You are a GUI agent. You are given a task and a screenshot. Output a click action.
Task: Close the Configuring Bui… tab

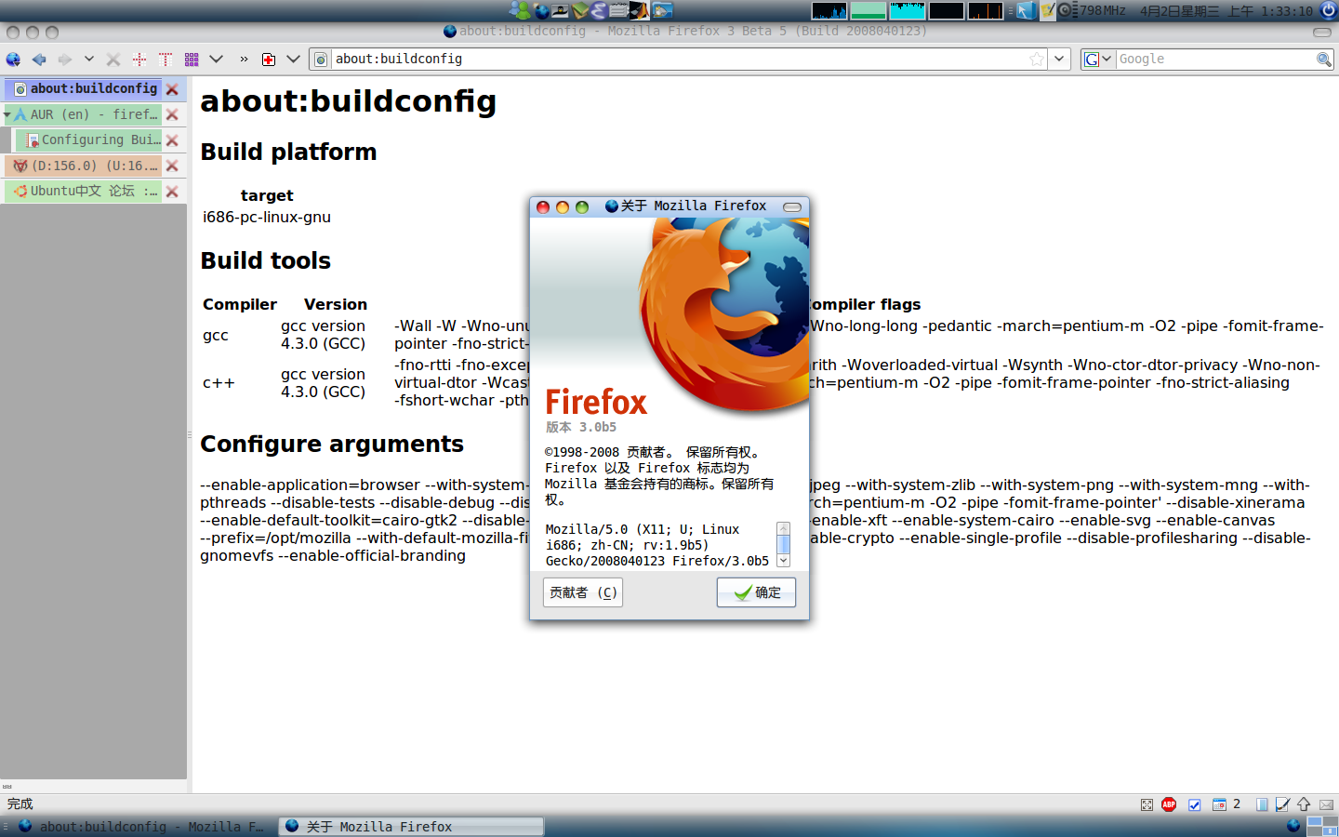pyautogui.click(x=172, y=140)
